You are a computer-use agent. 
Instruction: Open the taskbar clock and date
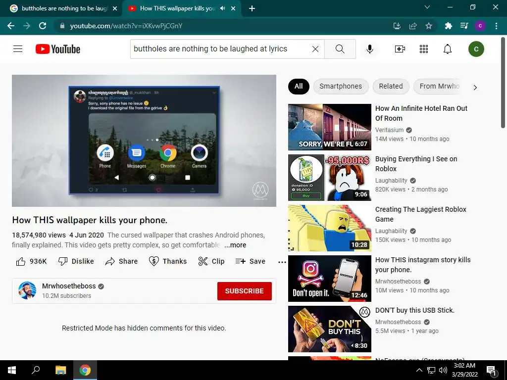click(464, 370)
